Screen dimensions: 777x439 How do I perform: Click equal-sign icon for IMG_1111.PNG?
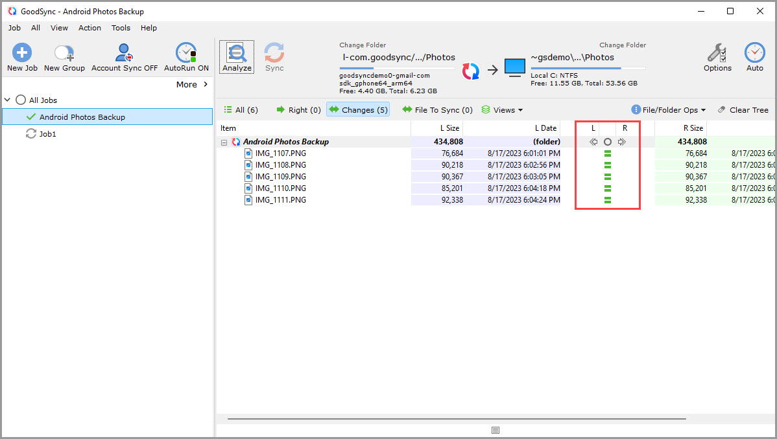[x=608, y=200]
